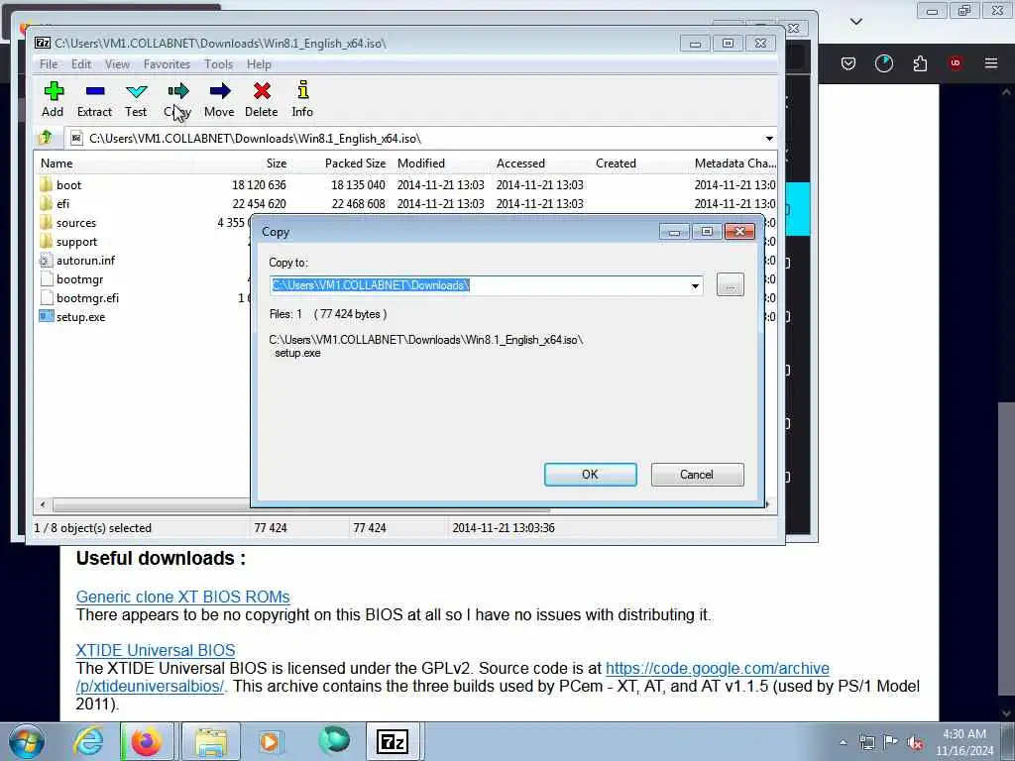Open Firefox hamburger application menu

coord(991,63)
